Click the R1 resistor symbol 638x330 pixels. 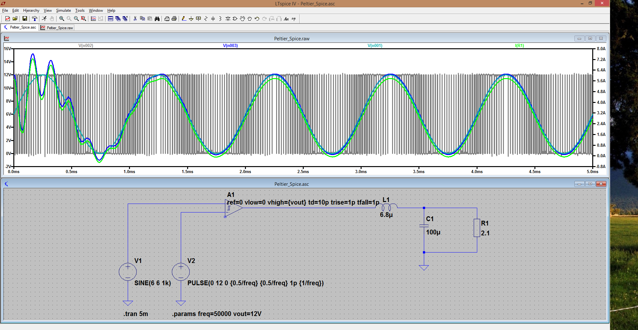click(x=477, y=228)
